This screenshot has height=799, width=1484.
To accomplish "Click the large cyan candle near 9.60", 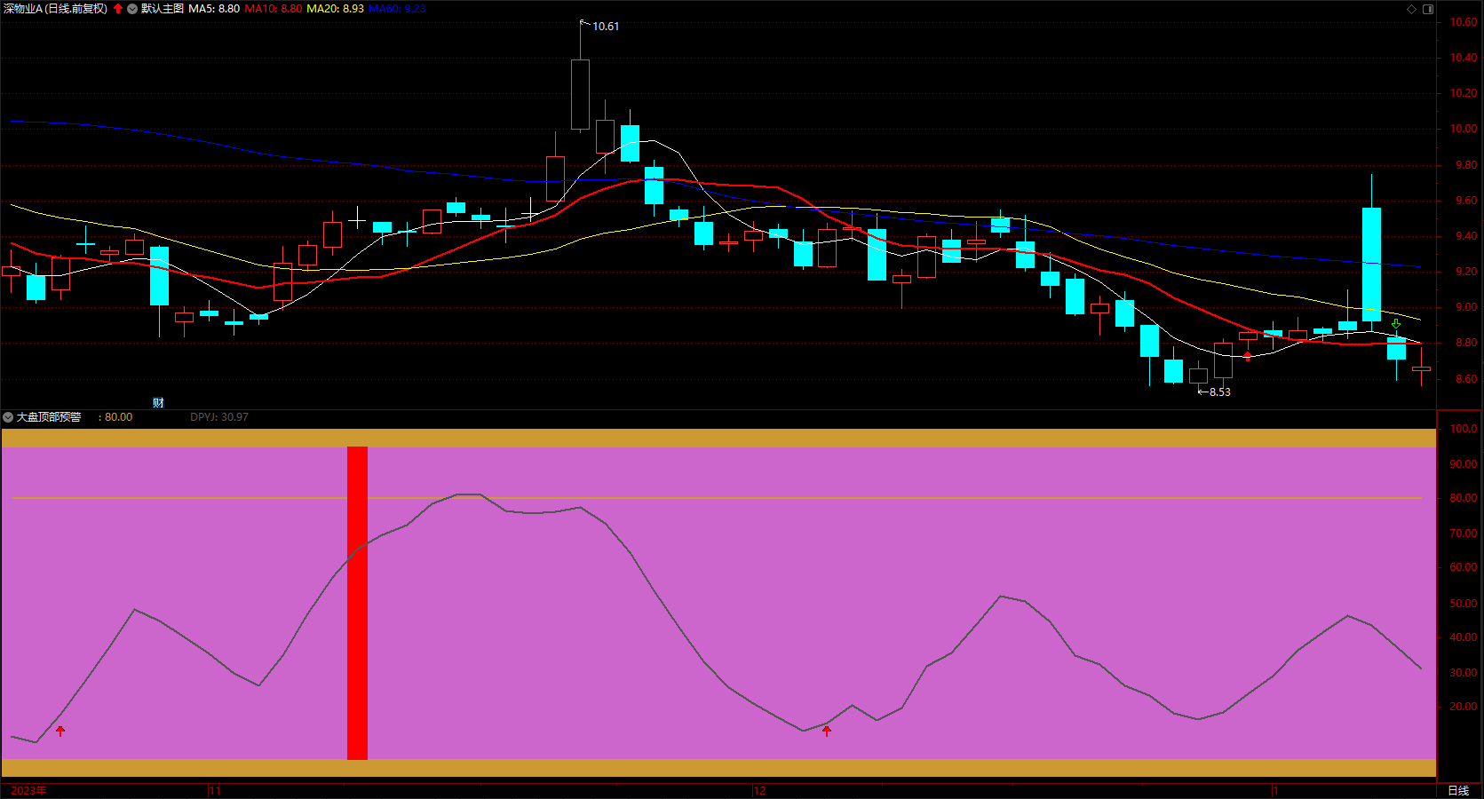I will (1371, 265).
